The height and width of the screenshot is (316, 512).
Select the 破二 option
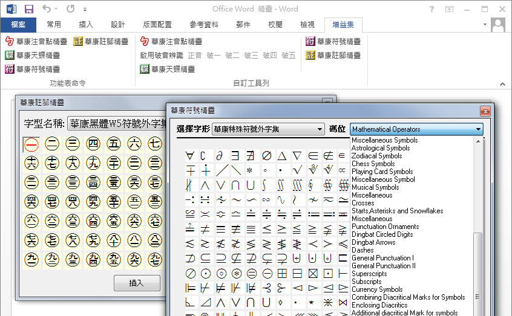[x=232, y=56]
